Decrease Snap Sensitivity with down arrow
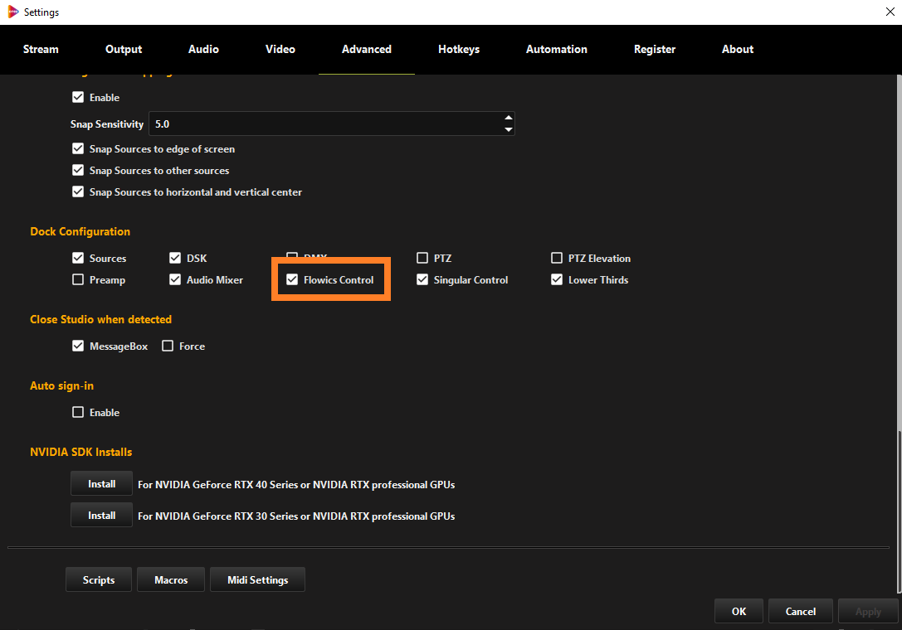 (x=509, y=130)
